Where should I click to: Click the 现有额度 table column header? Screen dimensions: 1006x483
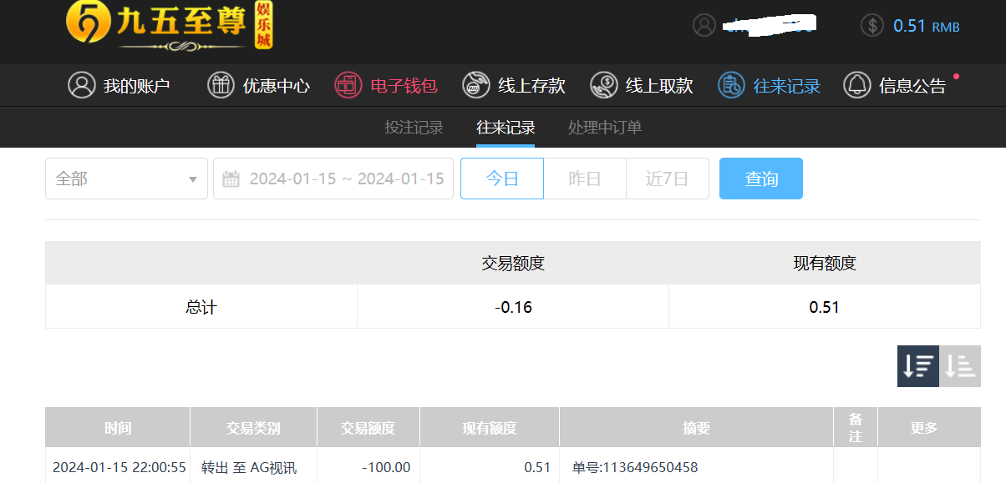tap(490, 428)
